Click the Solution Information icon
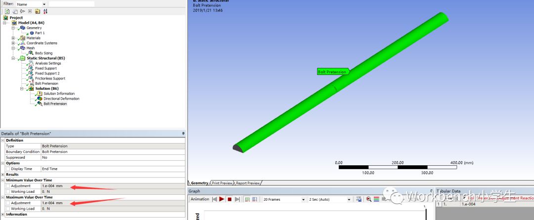534x220 pixels. pyautogui.click(x=40, y=94)
